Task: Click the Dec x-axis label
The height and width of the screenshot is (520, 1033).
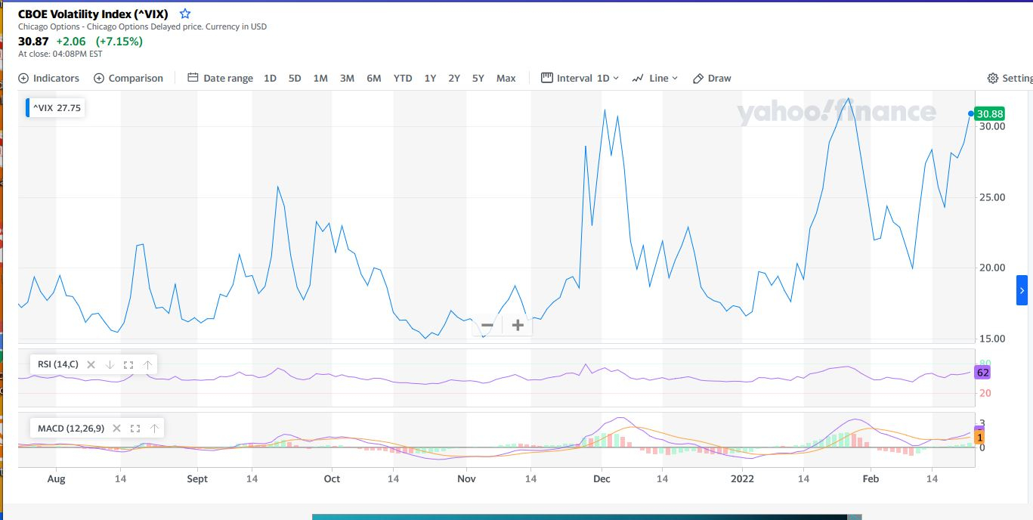Action: pos(602,478)
